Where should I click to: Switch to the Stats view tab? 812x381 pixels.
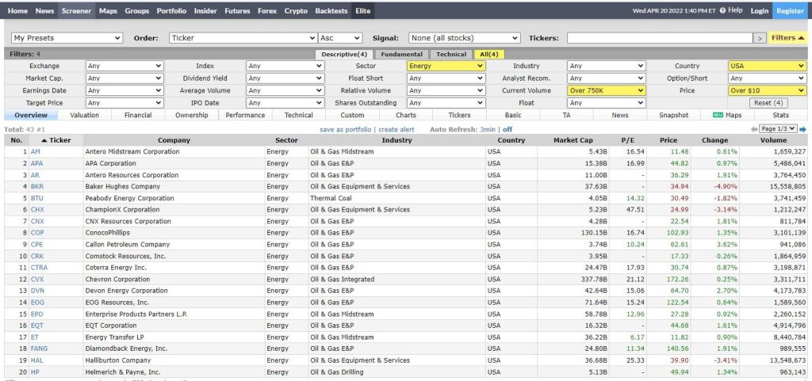click(781, 116)
